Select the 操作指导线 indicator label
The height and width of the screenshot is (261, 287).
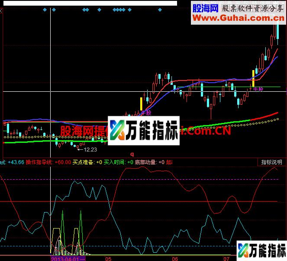[39, 162]
